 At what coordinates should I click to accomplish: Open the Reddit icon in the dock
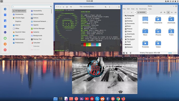[102, 99]
